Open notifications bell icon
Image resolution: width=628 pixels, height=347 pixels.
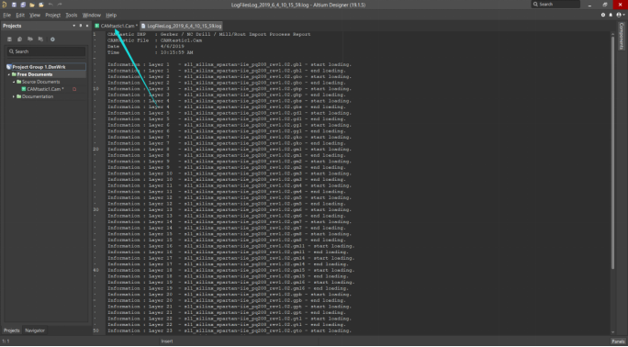click(x=611, y=15)
